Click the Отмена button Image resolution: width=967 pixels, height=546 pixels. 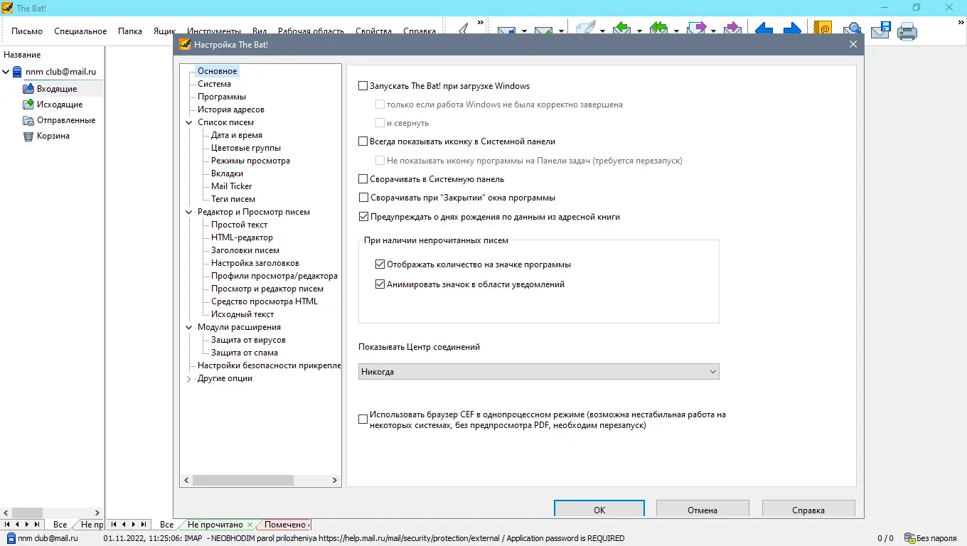702,510
